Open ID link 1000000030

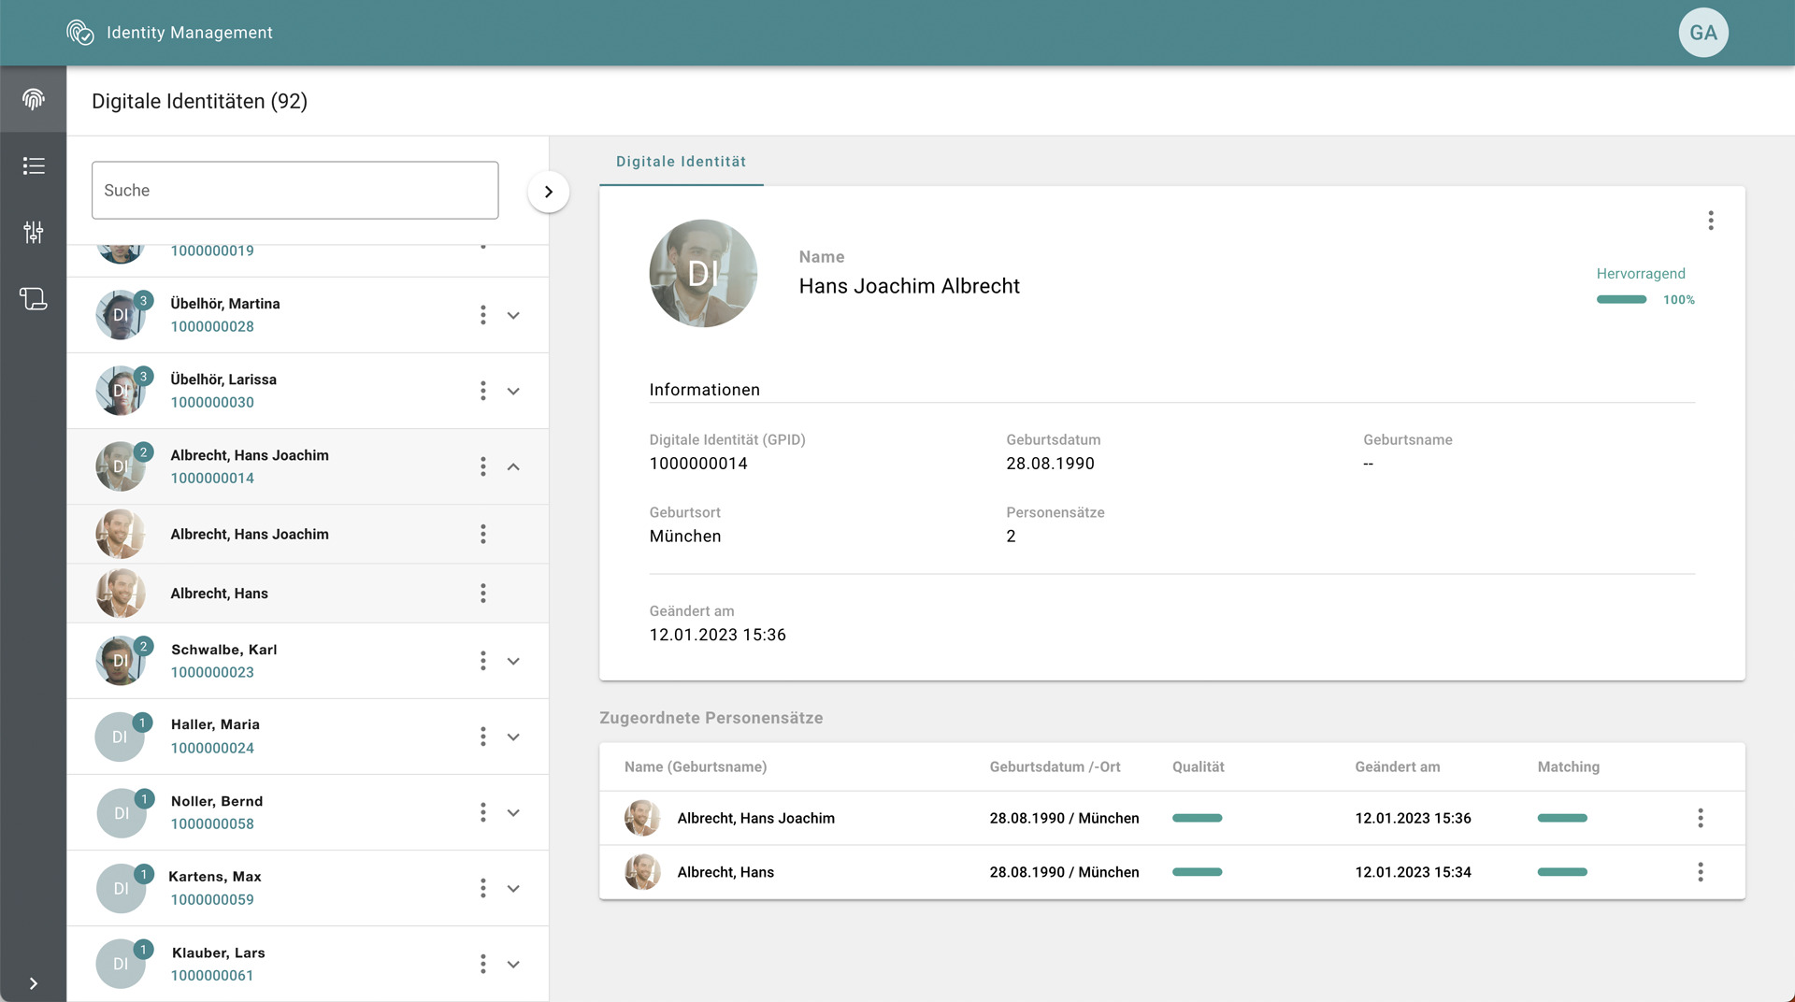212,402
